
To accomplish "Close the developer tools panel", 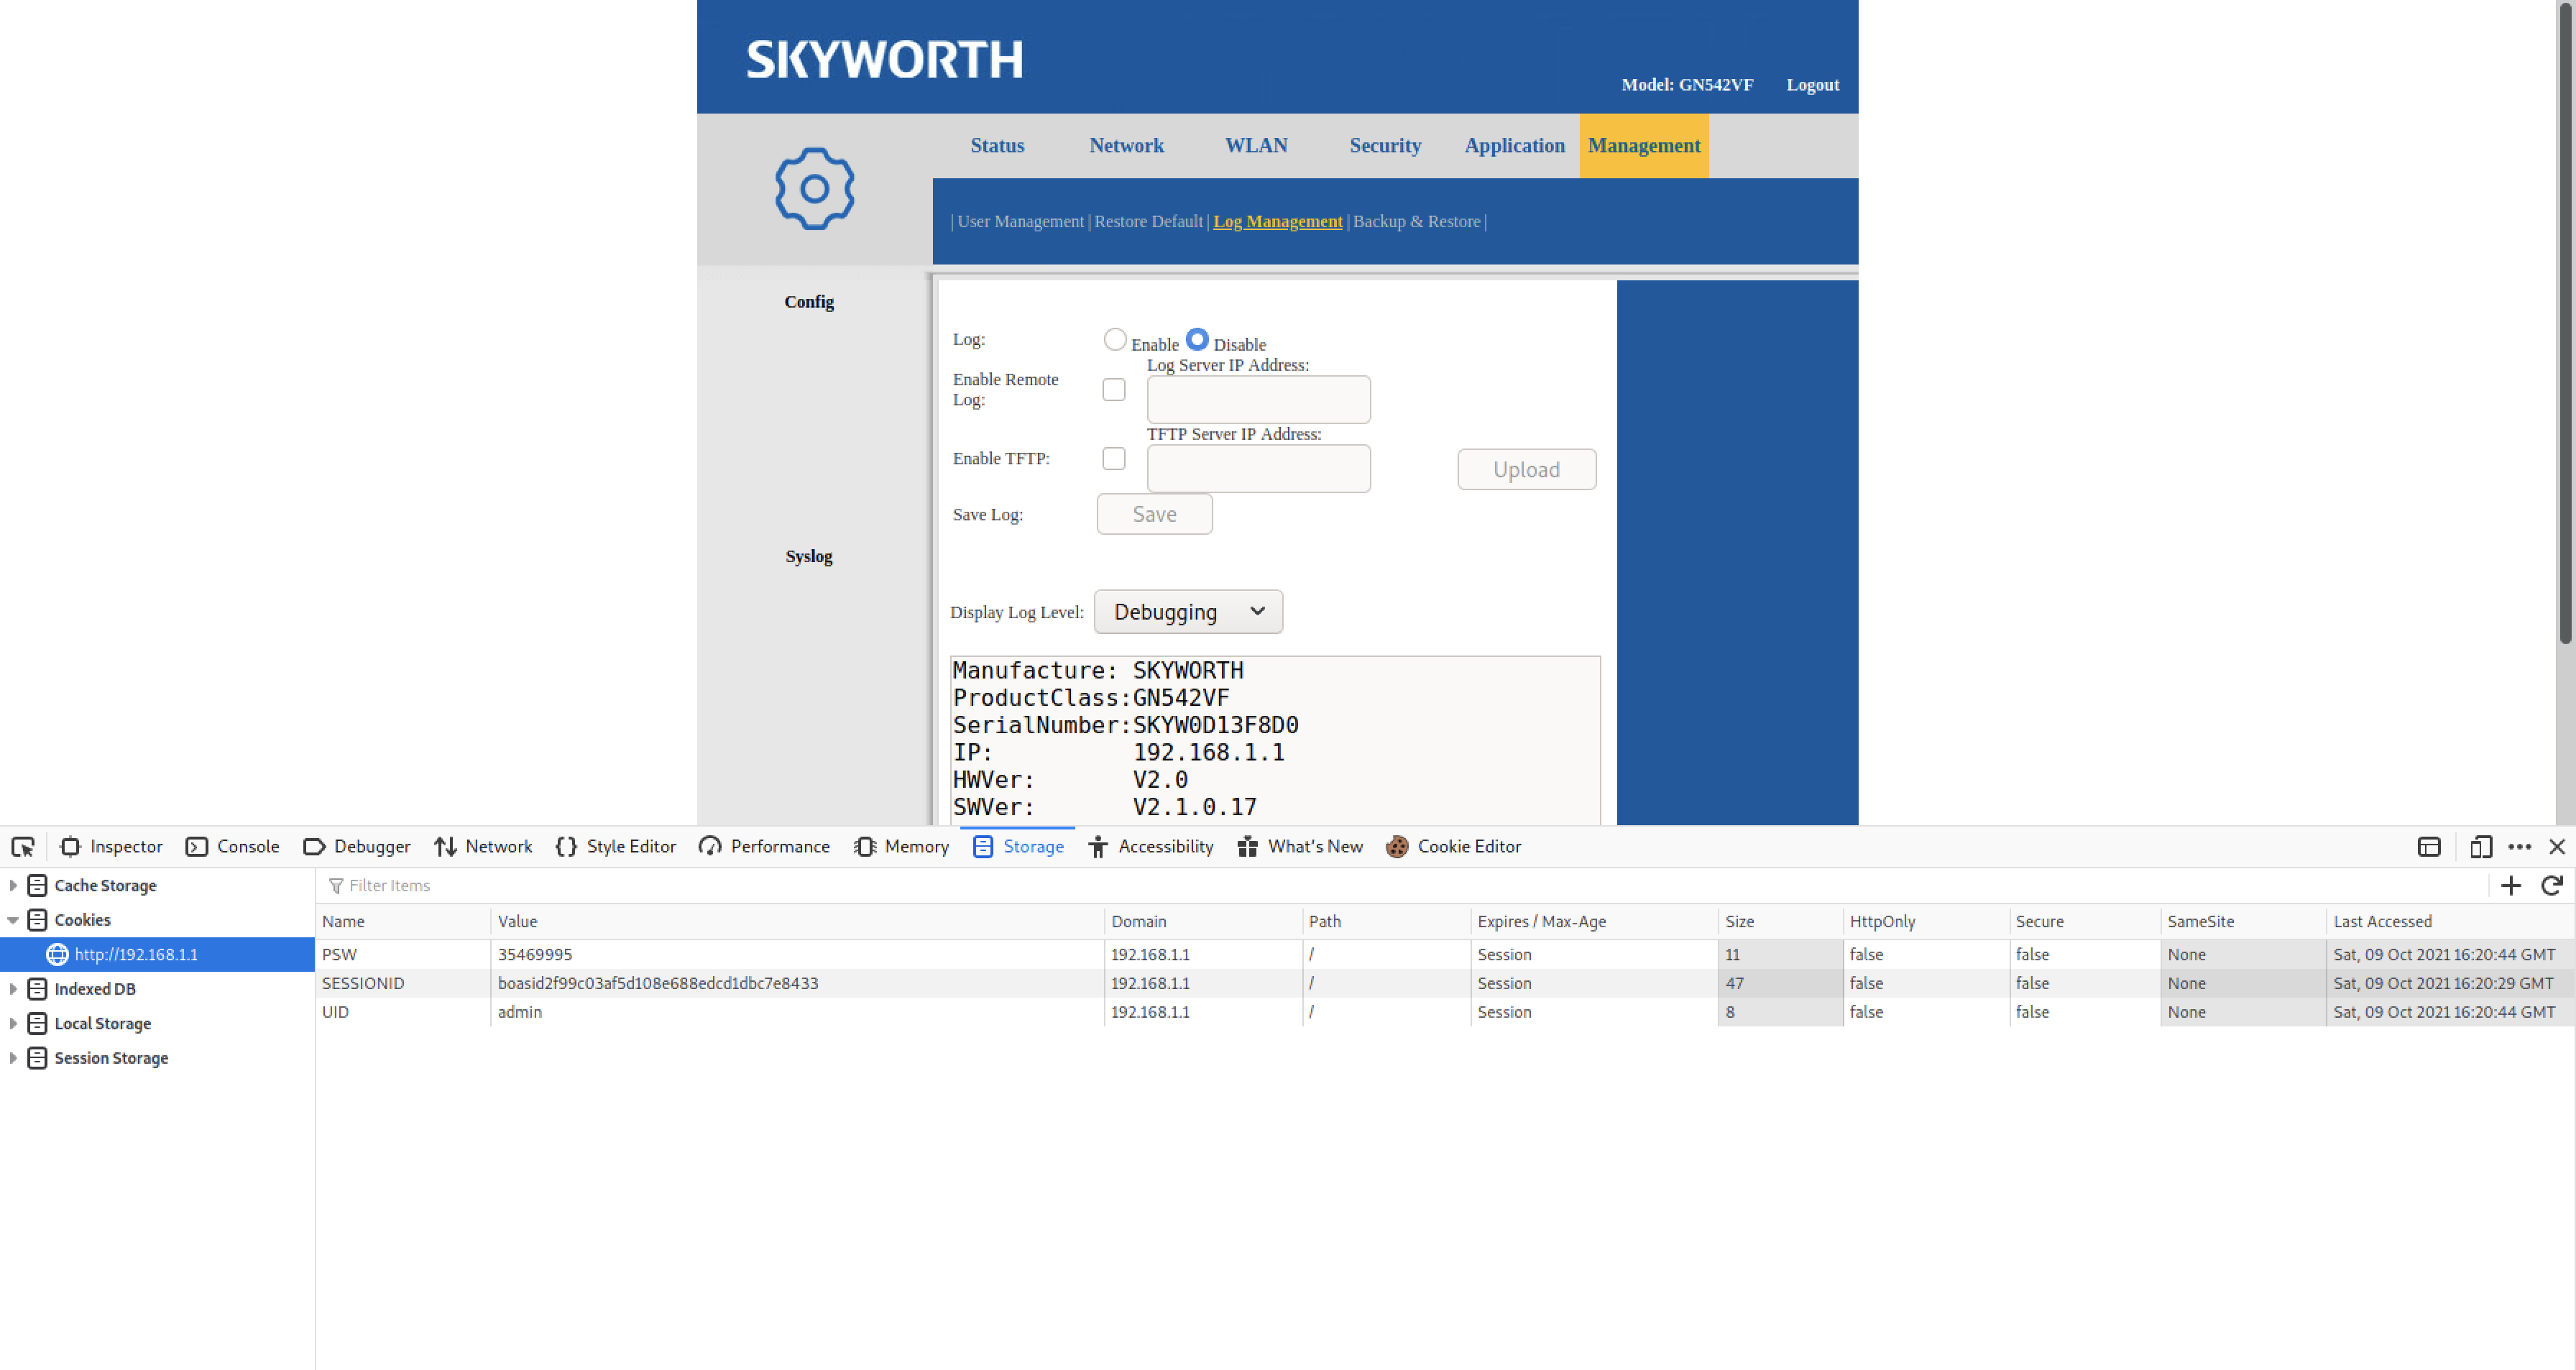I will pyautogui.click(x=2557, y=847).
